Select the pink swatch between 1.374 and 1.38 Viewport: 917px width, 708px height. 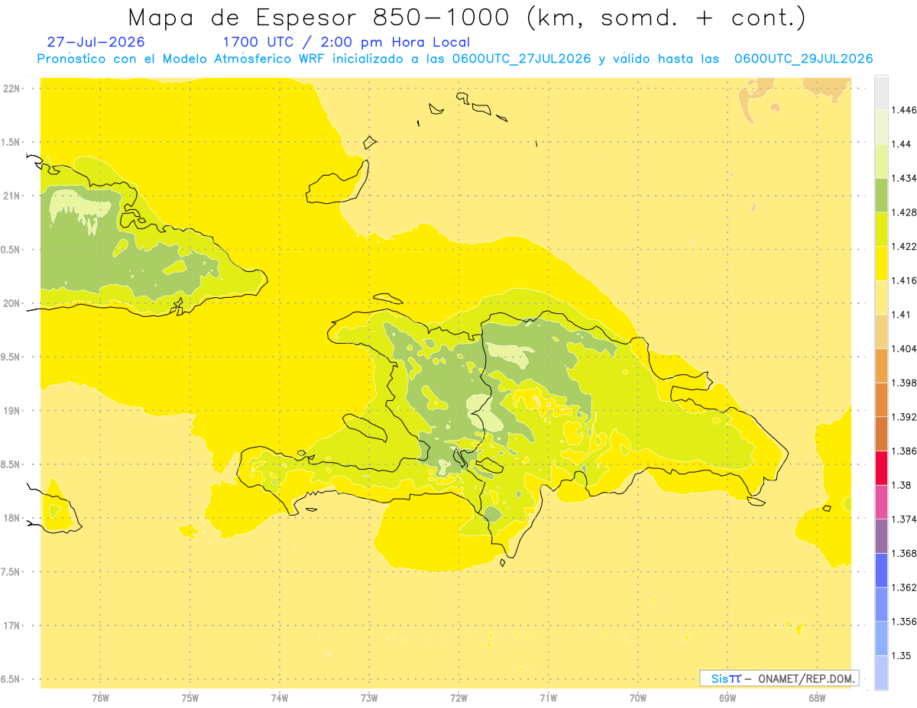881,502
